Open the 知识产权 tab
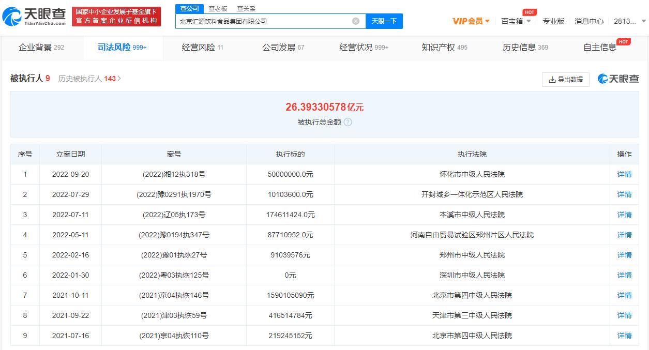 445,48
